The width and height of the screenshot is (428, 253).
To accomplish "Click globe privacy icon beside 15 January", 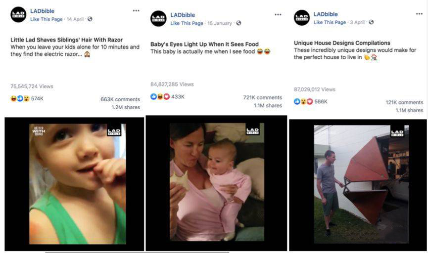I will click(238, 23).
